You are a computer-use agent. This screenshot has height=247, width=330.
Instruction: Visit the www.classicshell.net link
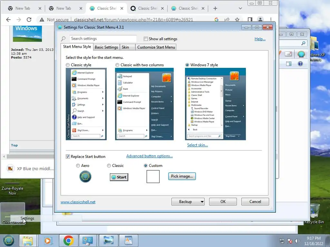[x=78, y=202]
